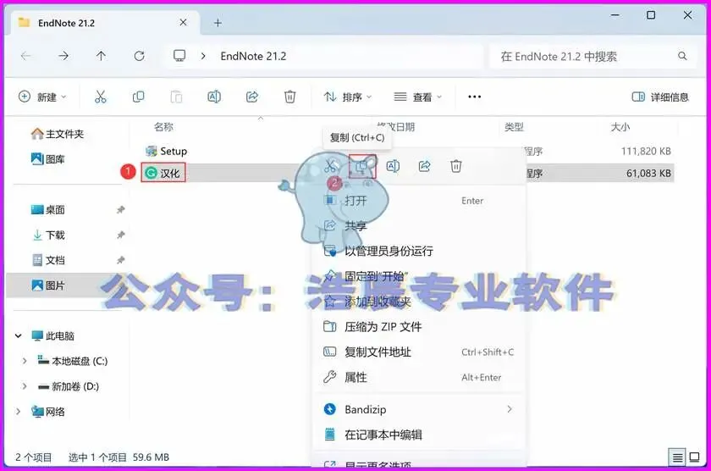Open the toolbar three-dot more options
The image size is (711, 471).
(474, 97)
